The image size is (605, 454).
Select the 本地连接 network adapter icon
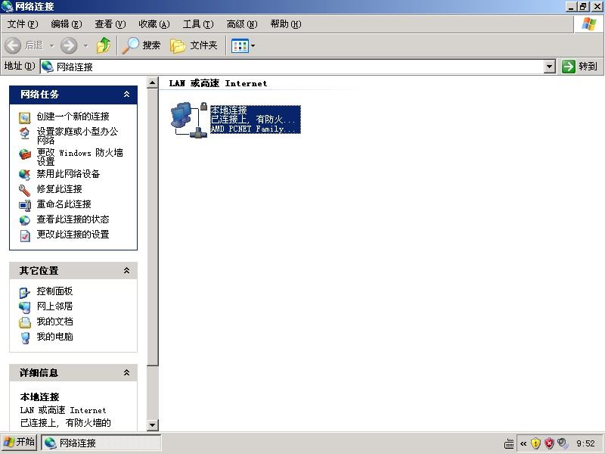tap(188, 120)
